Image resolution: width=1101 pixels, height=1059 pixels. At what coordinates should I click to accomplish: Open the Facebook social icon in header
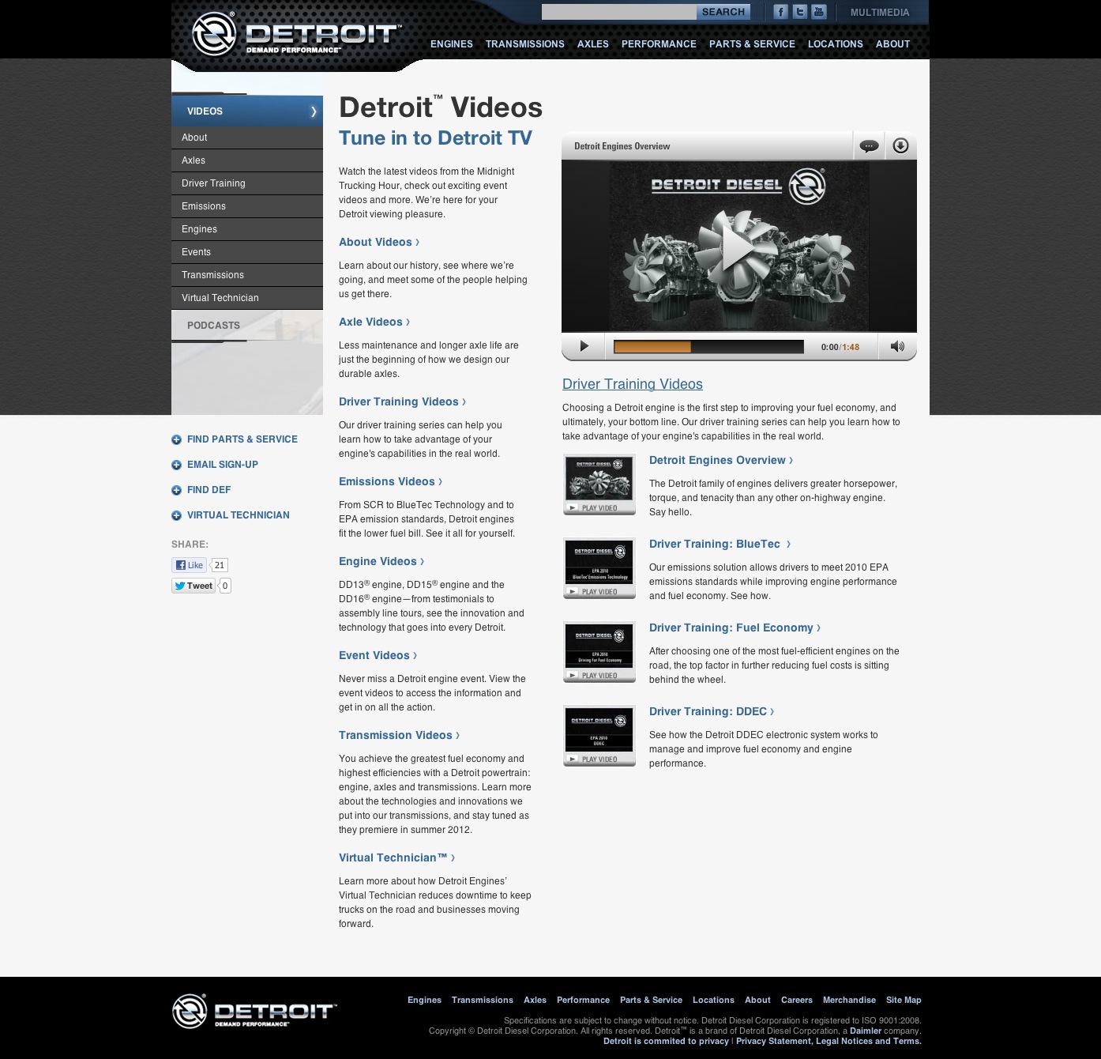780,12
